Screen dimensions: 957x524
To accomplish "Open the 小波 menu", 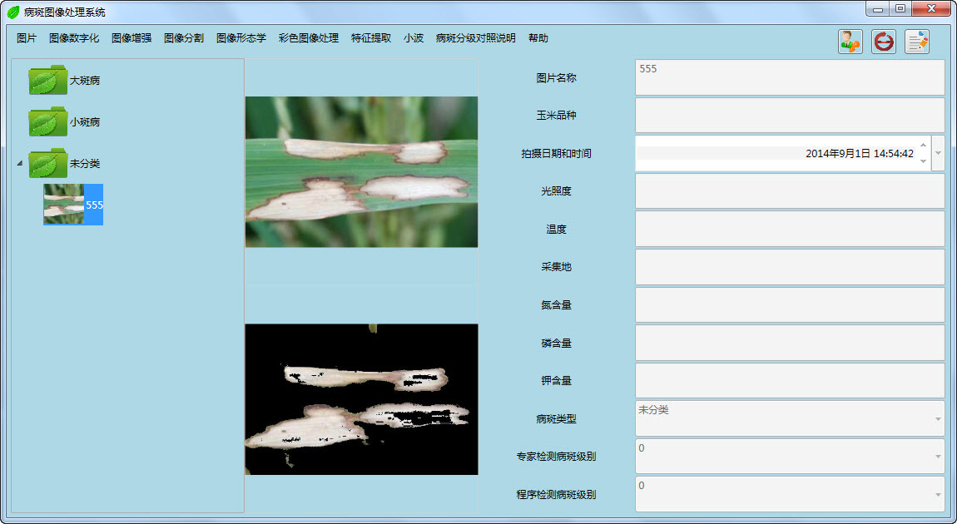I will pyautogui.click(x=414, y=37).
